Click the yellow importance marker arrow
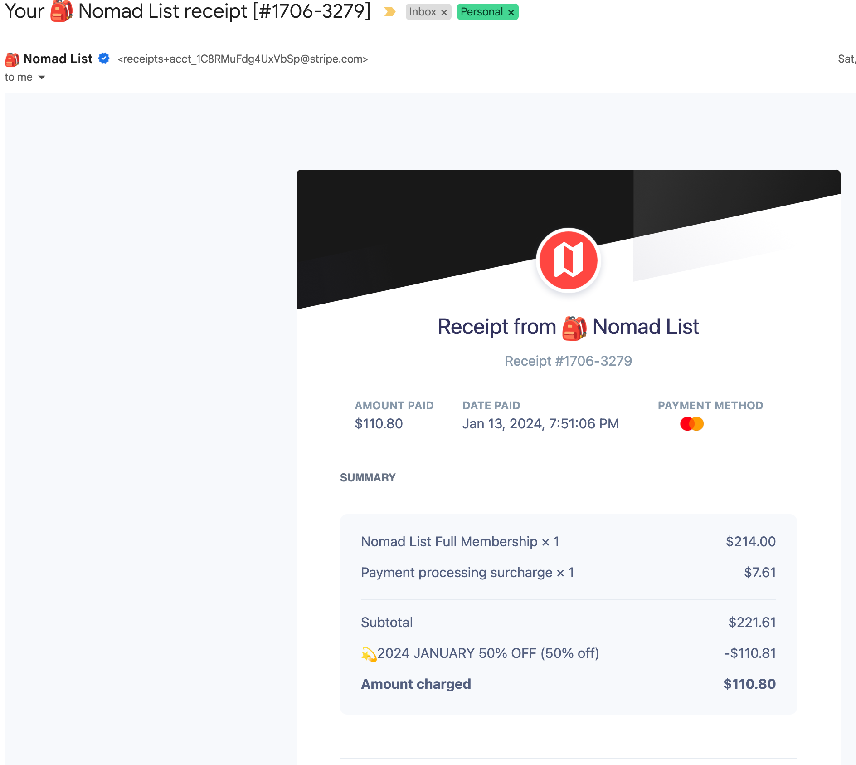This screenshot has height=765, width=856. point(389,12)
